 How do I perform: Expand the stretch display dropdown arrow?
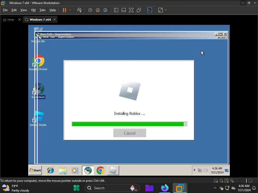pyautogui.click(x=166, y=10)
